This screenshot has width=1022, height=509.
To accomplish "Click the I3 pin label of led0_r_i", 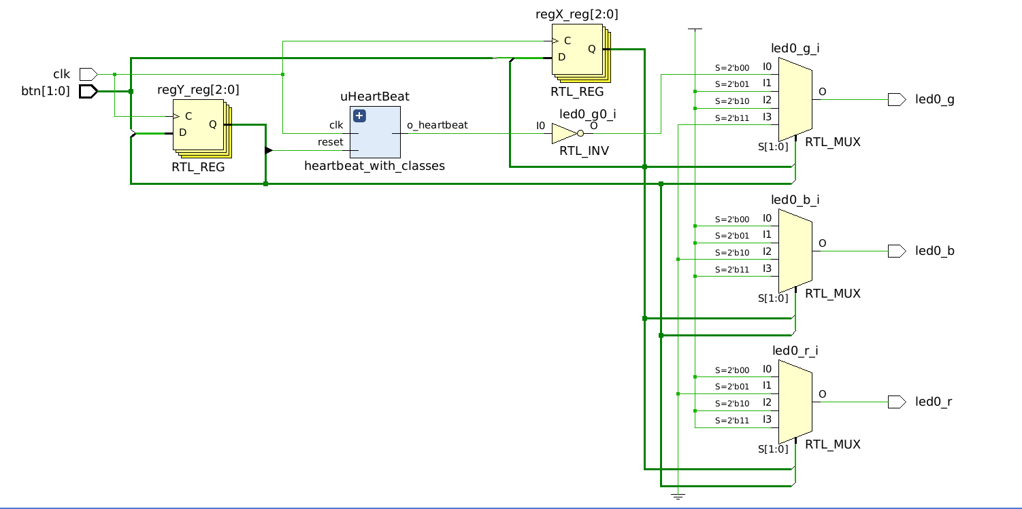I will pyautogui.click(x=768, y=419).
